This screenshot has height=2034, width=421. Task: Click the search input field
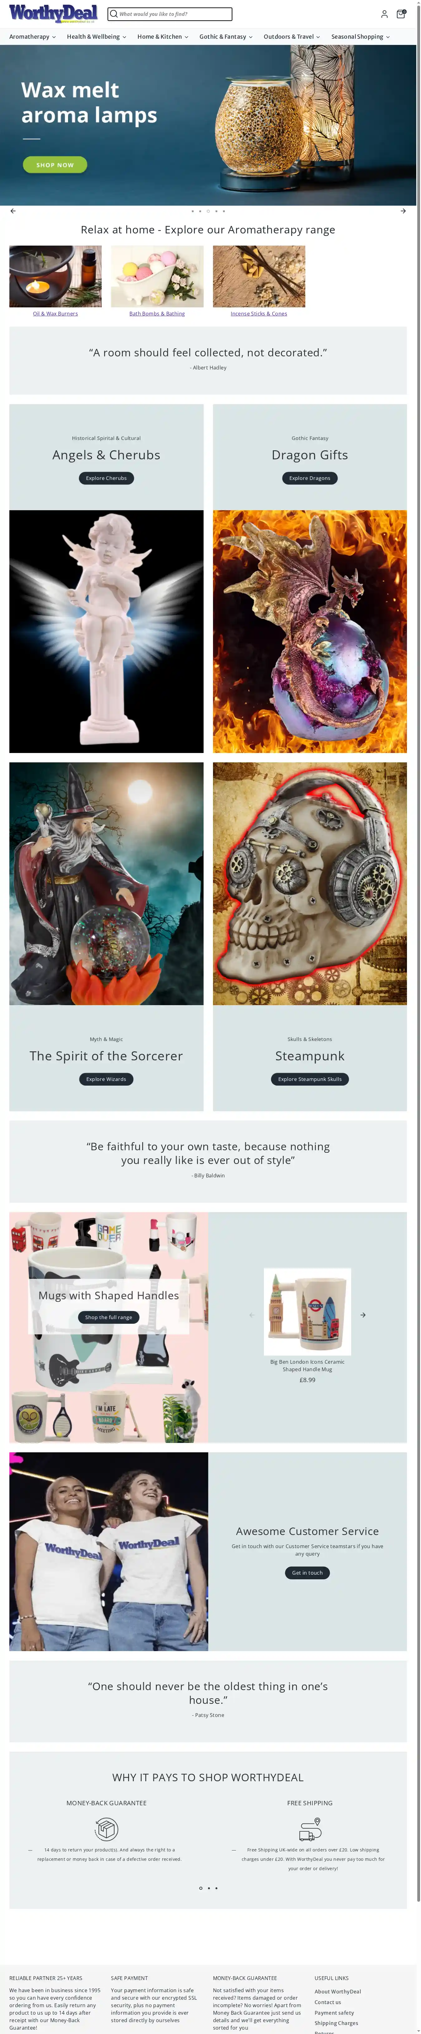(170, 14)
